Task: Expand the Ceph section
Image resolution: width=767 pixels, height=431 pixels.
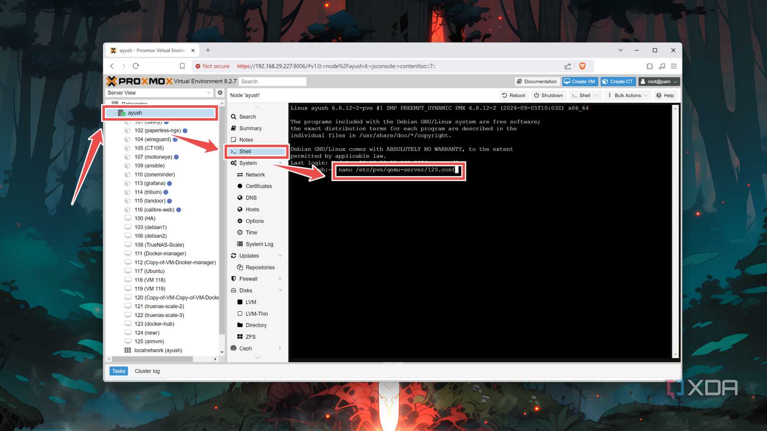Action: tap(280, 348)
